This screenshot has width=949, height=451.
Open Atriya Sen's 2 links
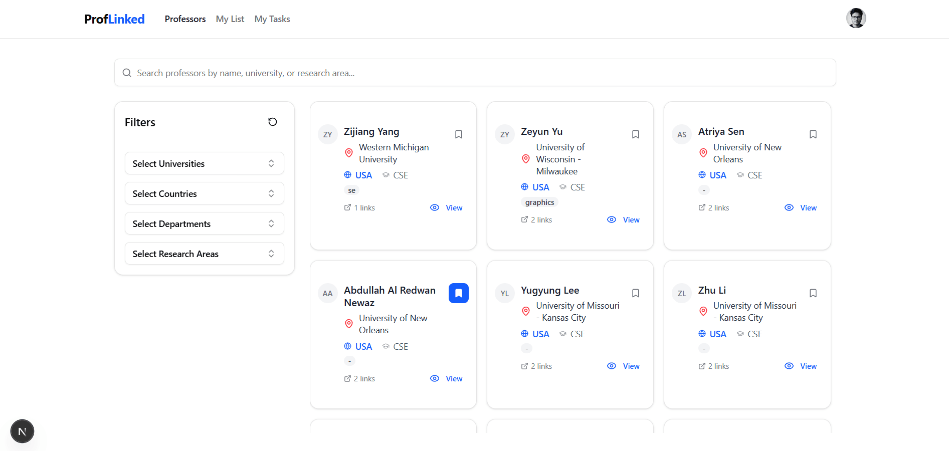tap(714, 207)
